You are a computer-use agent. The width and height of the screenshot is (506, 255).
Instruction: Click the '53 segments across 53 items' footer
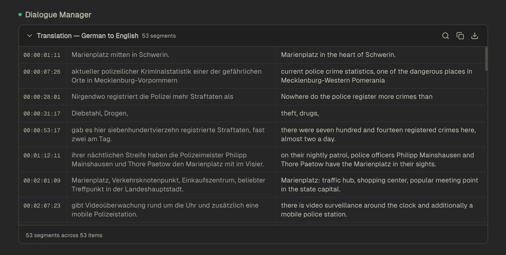[x=64, y=235]
